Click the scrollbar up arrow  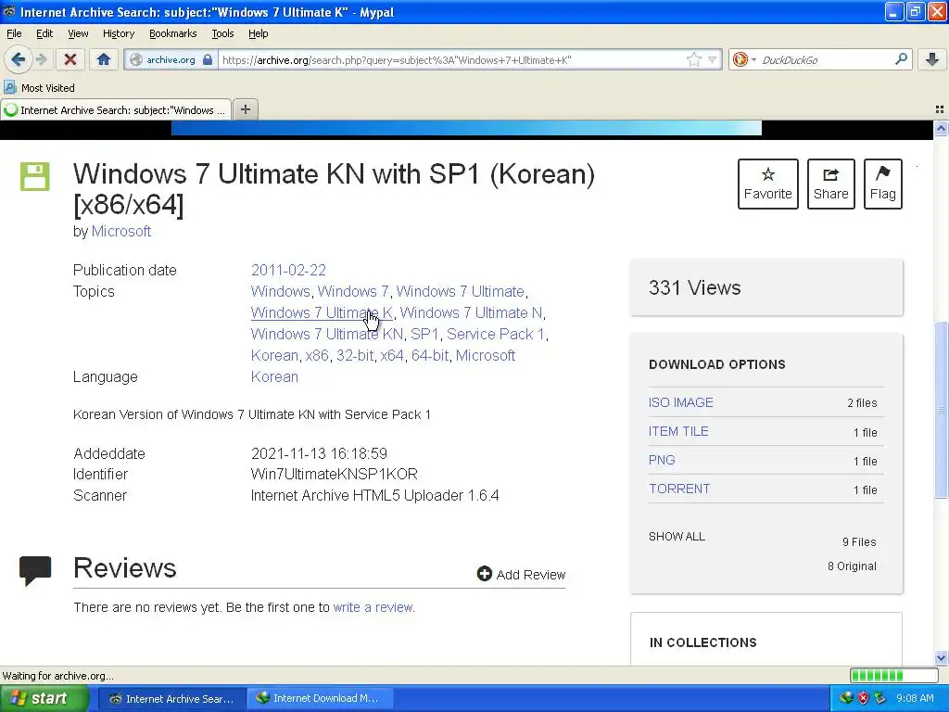point(941,128)
